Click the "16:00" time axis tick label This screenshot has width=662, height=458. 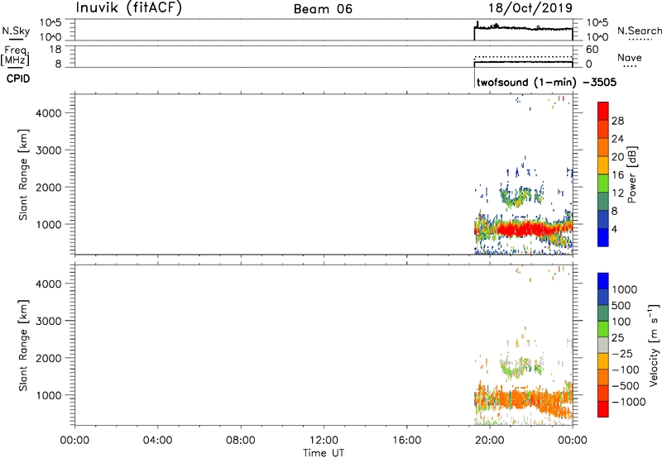tap(406, 441)
